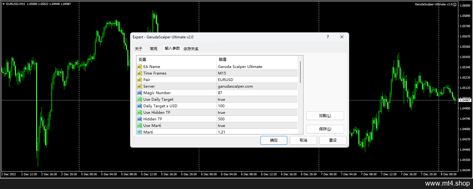The width and height of the screenshot is (473, 189).
Task: Click the Daily Target x USD label
Action: [x=160, y=106]
